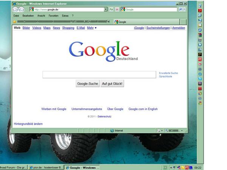
Task: Open the Bearbeiten menu
Action: 28,15
